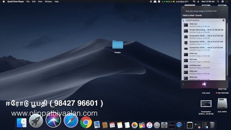Open Activity monitor graph icon in dock
The height and width of the screenshot is (130, 231).
pos(172,125)
